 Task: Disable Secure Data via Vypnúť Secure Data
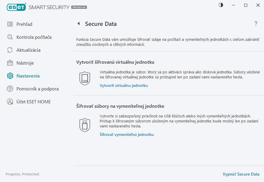(x=241, y=174)
